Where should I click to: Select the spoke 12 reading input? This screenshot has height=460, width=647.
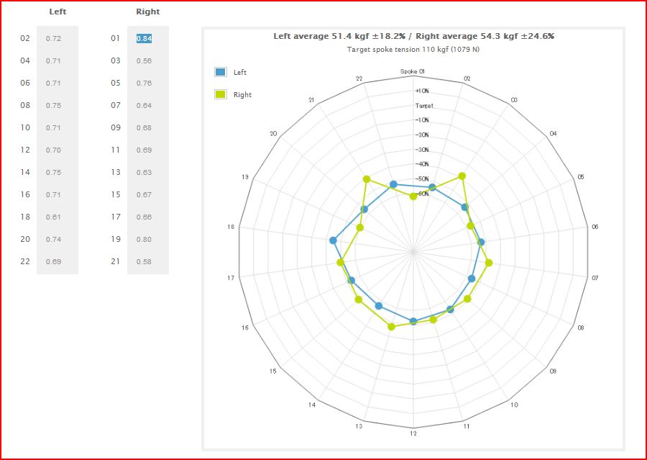pyautogui.click(x=54, y=150)
